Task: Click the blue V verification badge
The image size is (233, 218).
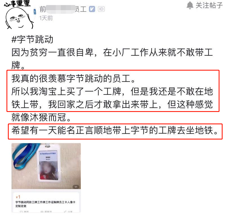Action: click(92, 9)
